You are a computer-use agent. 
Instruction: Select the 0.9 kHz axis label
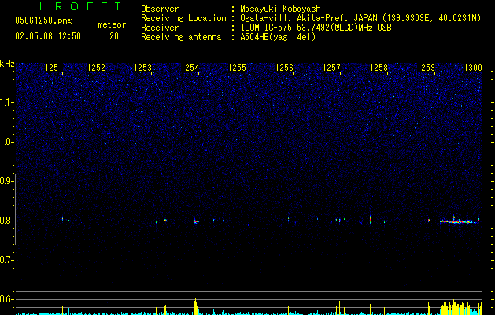point(6,181)
